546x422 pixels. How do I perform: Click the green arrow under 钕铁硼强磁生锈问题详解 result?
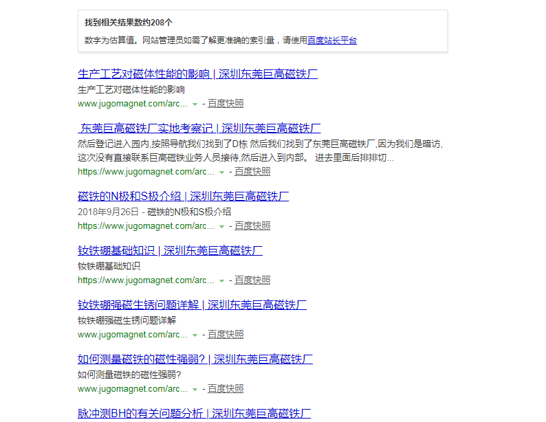[195, 335]
